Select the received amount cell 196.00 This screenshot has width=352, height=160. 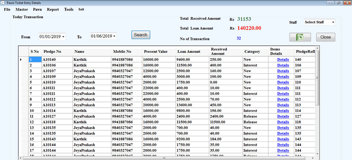tap(226, 111)
